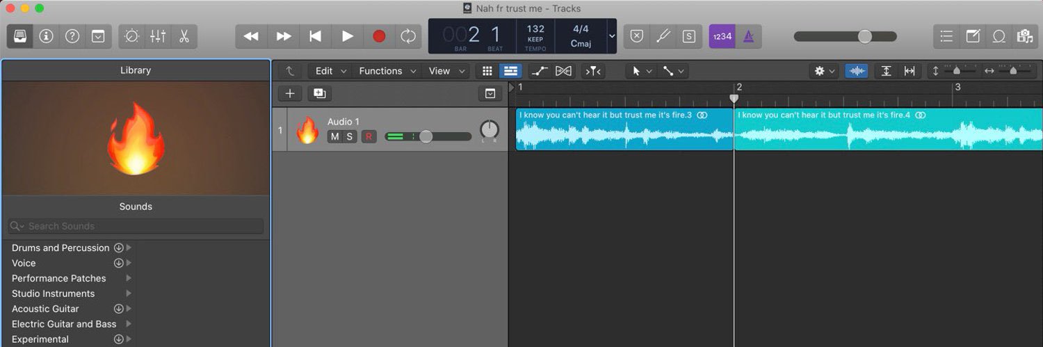Open the Note Pads
The image size is (1043, 347).
pyautogui.click(x=973, y=36)
